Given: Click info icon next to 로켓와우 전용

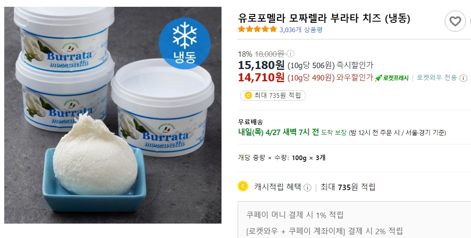Looking at the screenshot, I should pyautogui.click(x=463, y=78).
